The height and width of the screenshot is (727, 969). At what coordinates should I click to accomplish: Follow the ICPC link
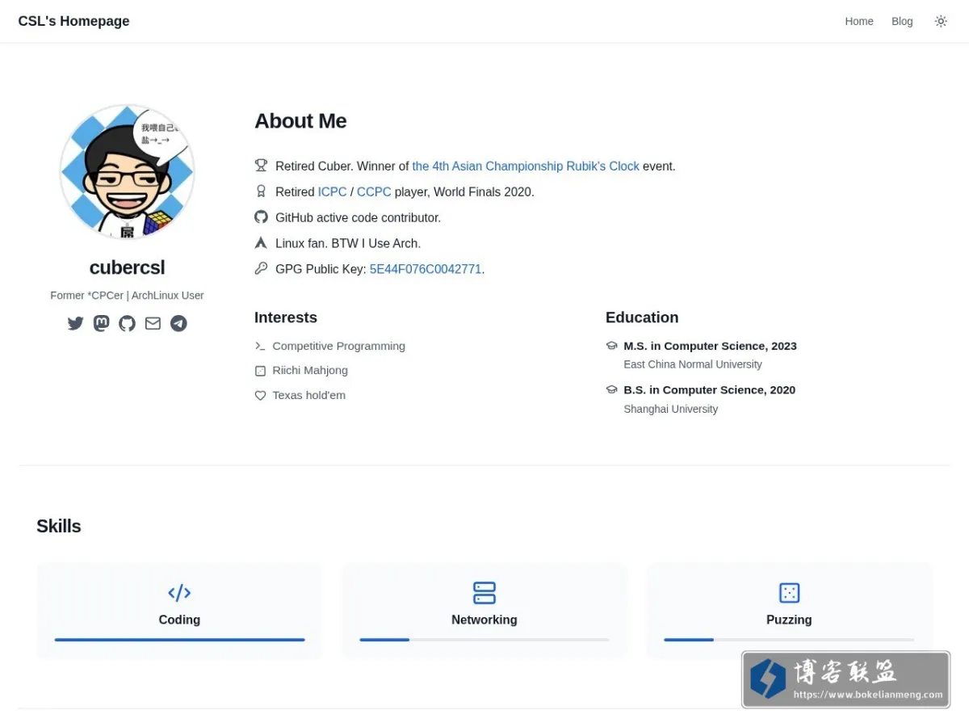click(332, 192)
